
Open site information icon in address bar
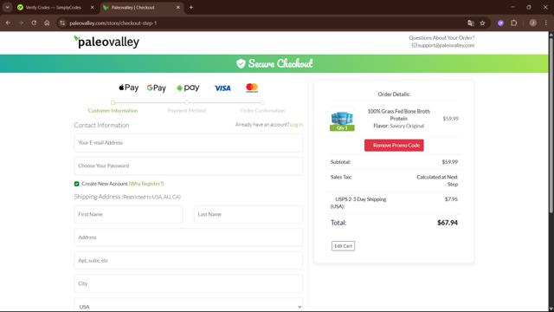(62, 23)
